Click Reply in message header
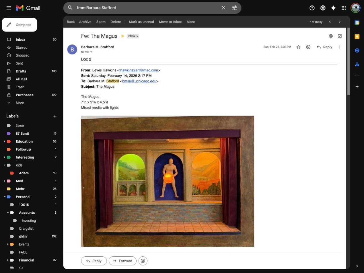The height and width of the screenshot is (273, 364). pyautogui.click(x=324, y=47)
